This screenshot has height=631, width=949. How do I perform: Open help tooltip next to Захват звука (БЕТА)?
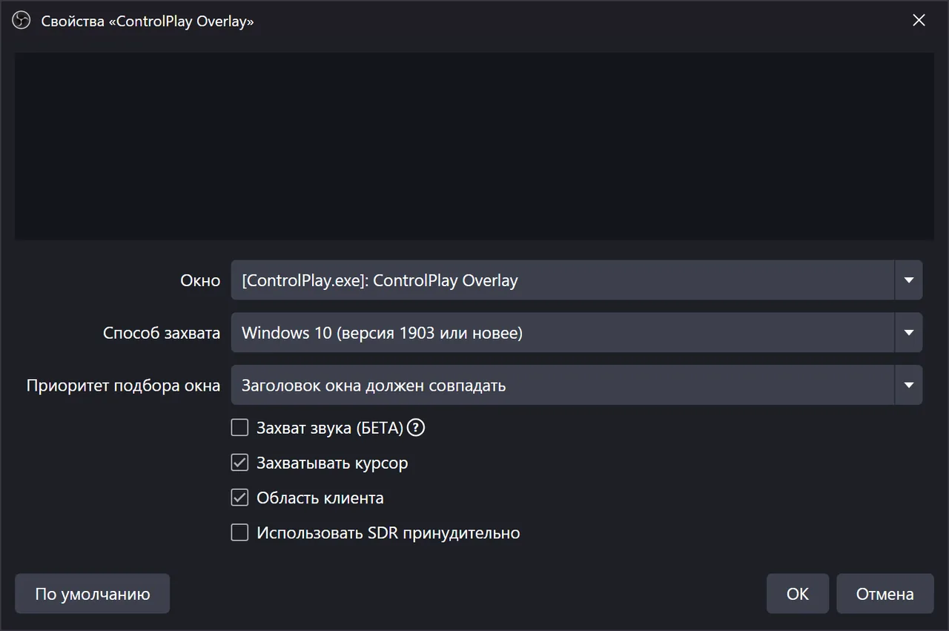[x=417, y=428]
